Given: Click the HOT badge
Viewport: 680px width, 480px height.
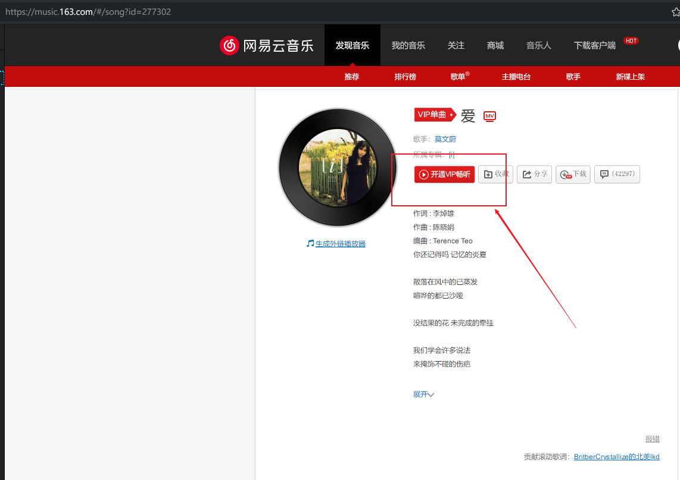Looking at the screenshot, I should pos(631,40).
